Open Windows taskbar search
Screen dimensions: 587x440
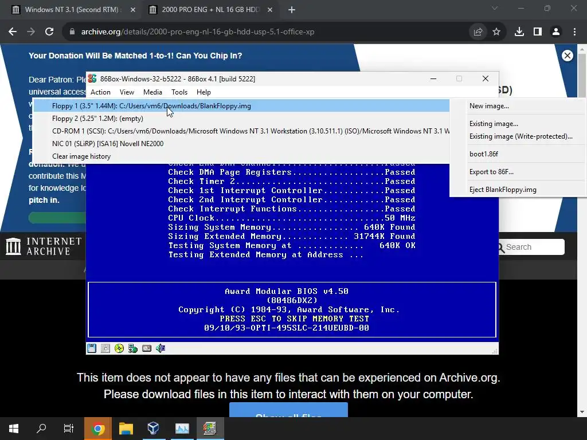point(41,429)
